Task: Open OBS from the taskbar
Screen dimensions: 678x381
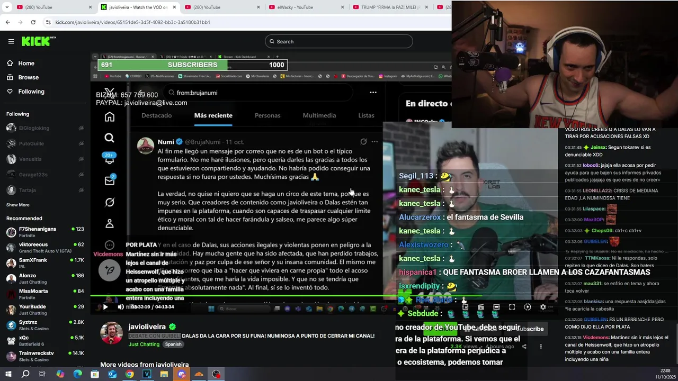Action: pos(216,374)
